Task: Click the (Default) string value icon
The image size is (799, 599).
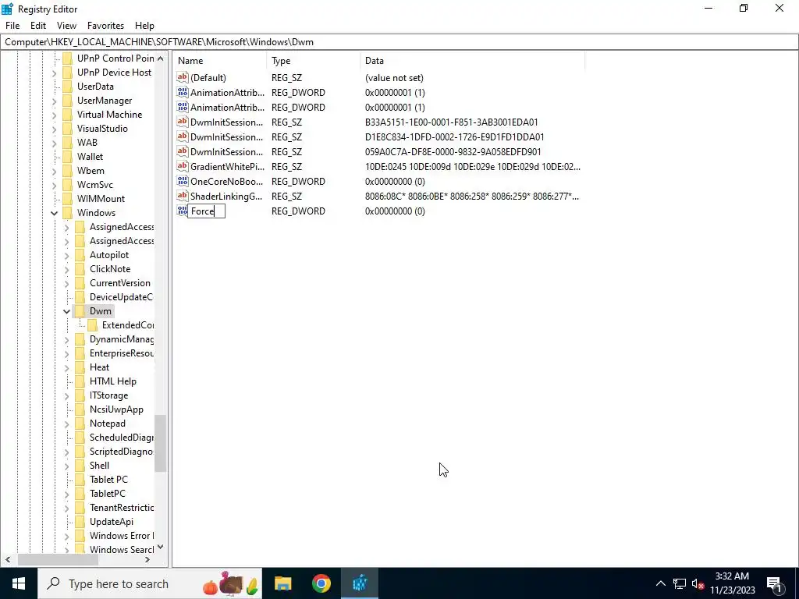Action: pyautogui.click(x=183, y=77)
